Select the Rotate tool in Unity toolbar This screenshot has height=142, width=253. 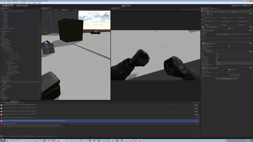point(9,6)
